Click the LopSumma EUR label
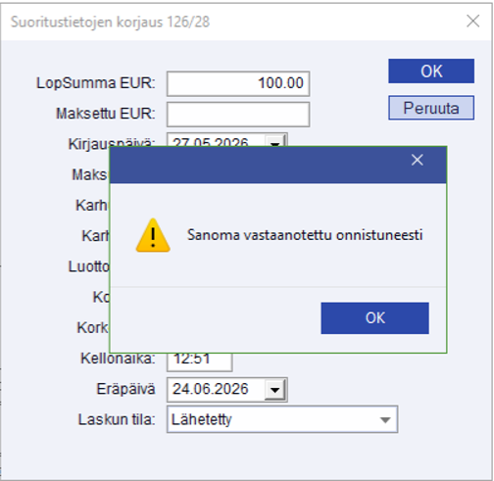494x481 pixels. coord(96,83)
